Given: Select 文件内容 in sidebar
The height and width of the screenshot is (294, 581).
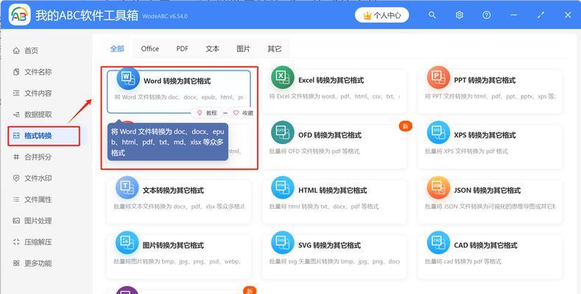Looking at the screenshot, I should 38,93.
